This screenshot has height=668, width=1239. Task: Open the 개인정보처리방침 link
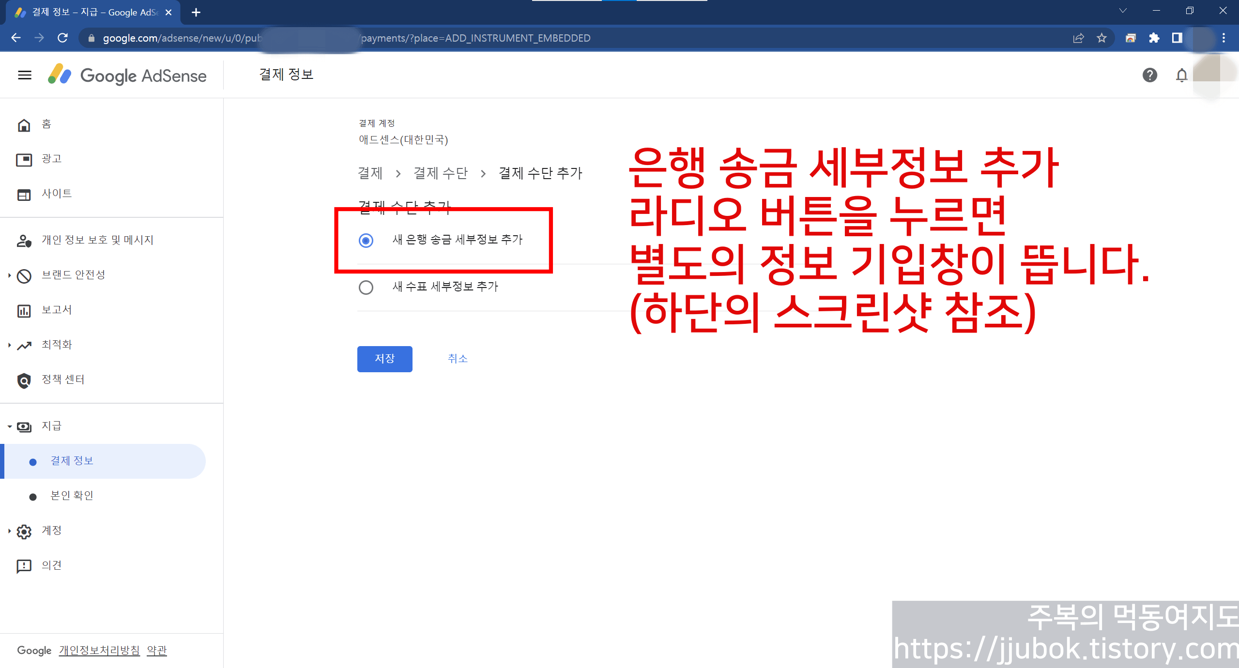[x=98, y=650]
